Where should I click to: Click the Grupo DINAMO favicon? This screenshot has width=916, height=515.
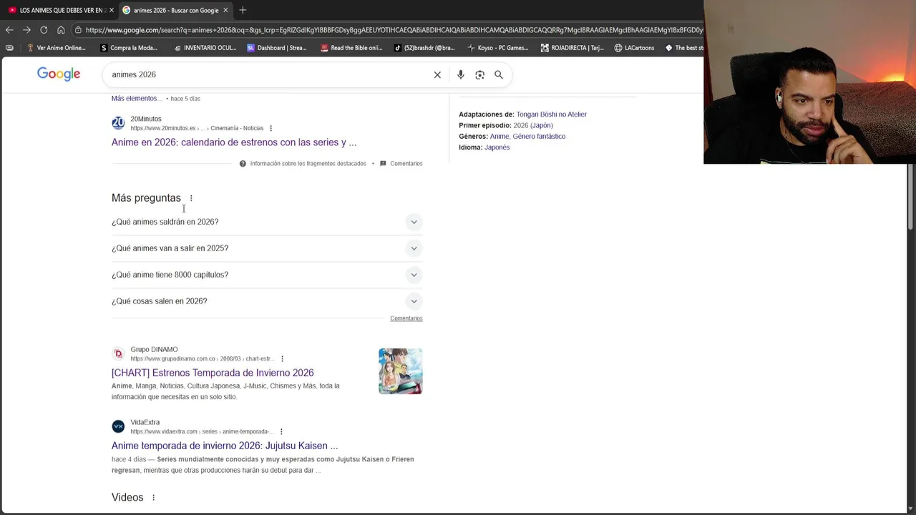(118, 354)
